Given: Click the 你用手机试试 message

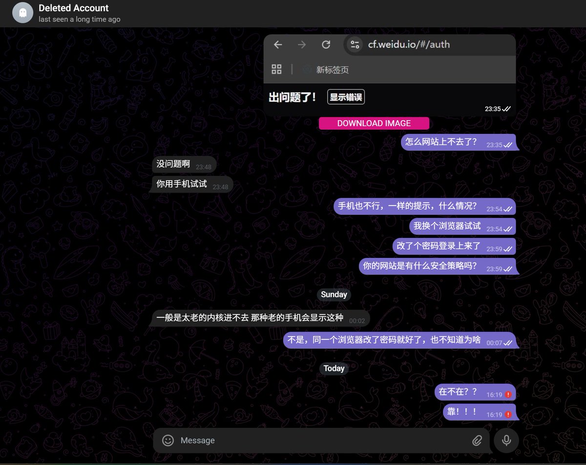Looking at the screenshot, I should pos(192,185).
